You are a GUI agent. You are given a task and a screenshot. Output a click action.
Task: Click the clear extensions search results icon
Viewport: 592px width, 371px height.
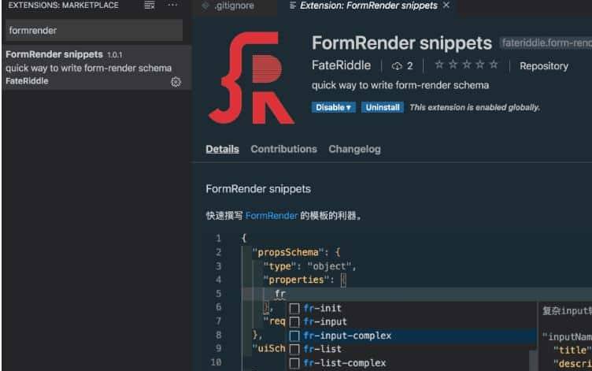[150, 6]
